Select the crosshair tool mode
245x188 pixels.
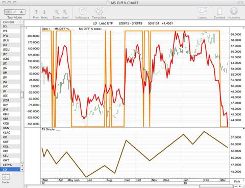pos(8,12)
